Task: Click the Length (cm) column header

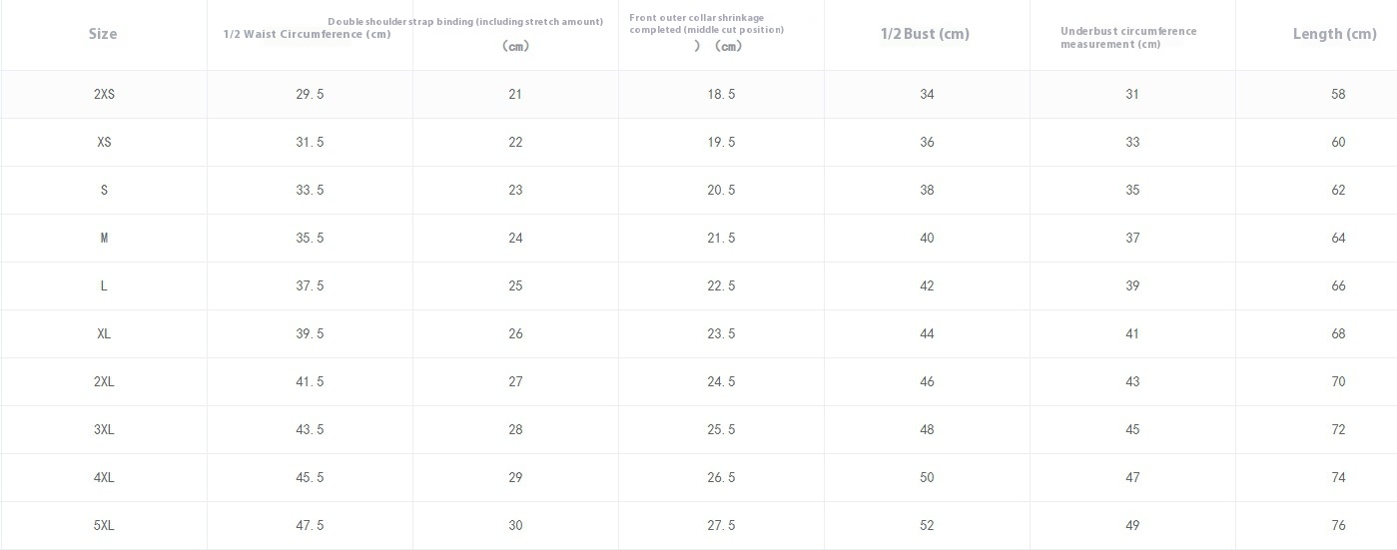Action: 1334,34
